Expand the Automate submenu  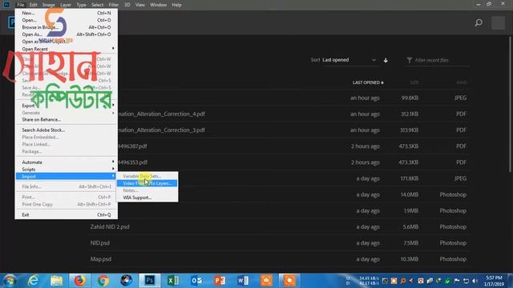[x=66, y=162]
